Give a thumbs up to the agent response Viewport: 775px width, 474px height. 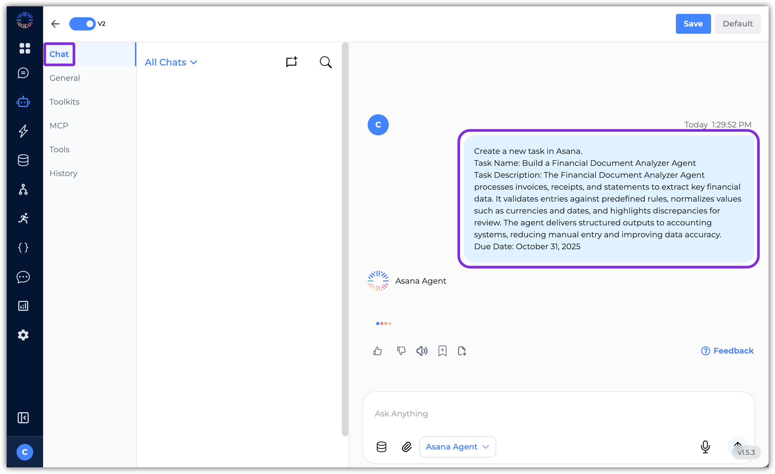coord(378,351)
